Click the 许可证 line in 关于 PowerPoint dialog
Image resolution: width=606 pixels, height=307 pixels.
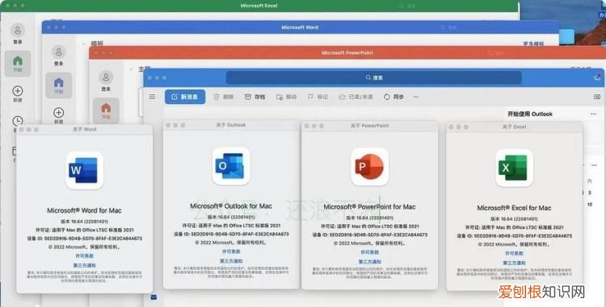coord(369,226)
